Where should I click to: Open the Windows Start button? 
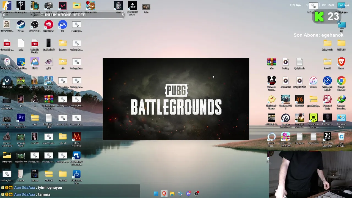point(156,194)
